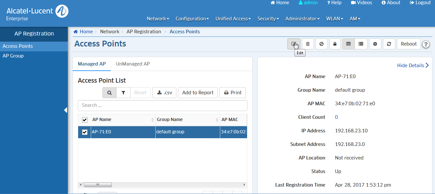Click the Edit access point icon
435x194 pixels.
coord(294,44)
